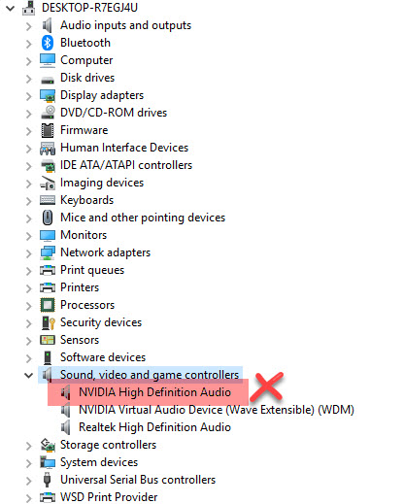Viewport: 404px width, 504px height.
Task: Expand the Audio inputs and outputs category
Action: (x=28, y=26)
